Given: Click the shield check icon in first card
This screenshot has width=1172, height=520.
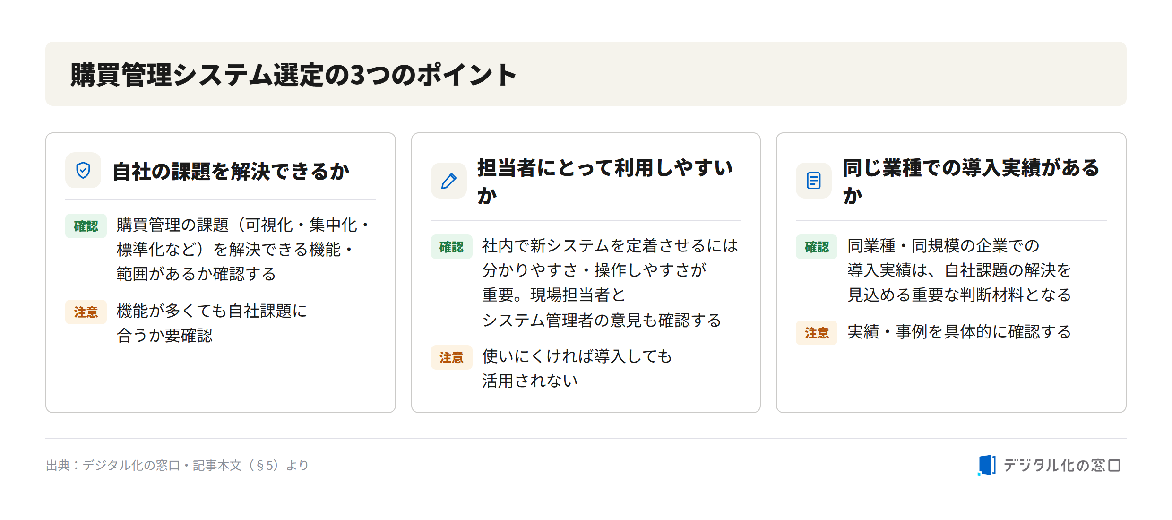Looking at the screenshot, I should (83, 170).
